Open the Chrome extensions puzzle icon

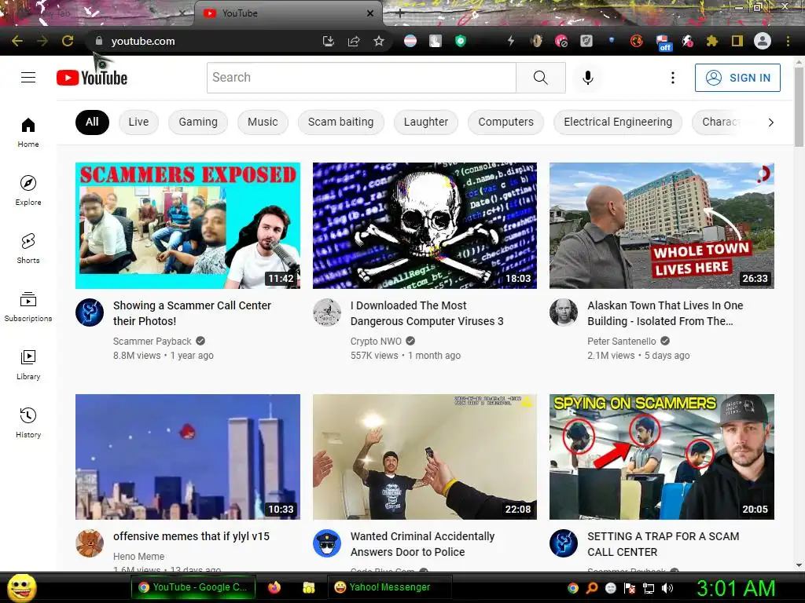coord(712,41)
